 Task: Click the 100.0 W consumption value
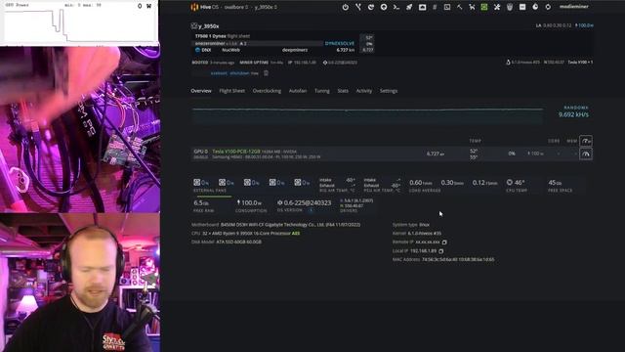[x=251, y=203]
